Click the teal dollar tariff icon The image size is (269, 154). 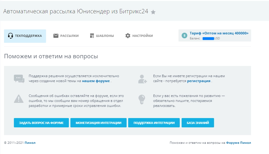(184, 35)
